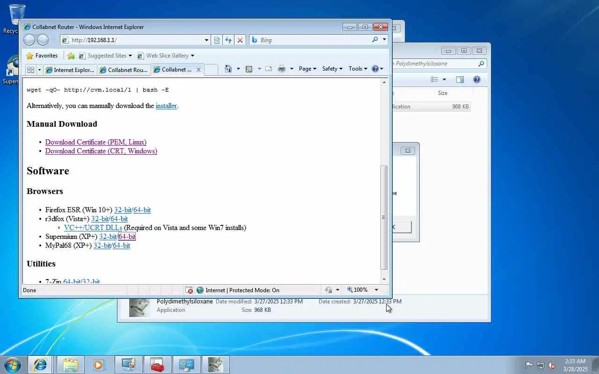Click the blue Help question mark icon

(x=375, y=69)
